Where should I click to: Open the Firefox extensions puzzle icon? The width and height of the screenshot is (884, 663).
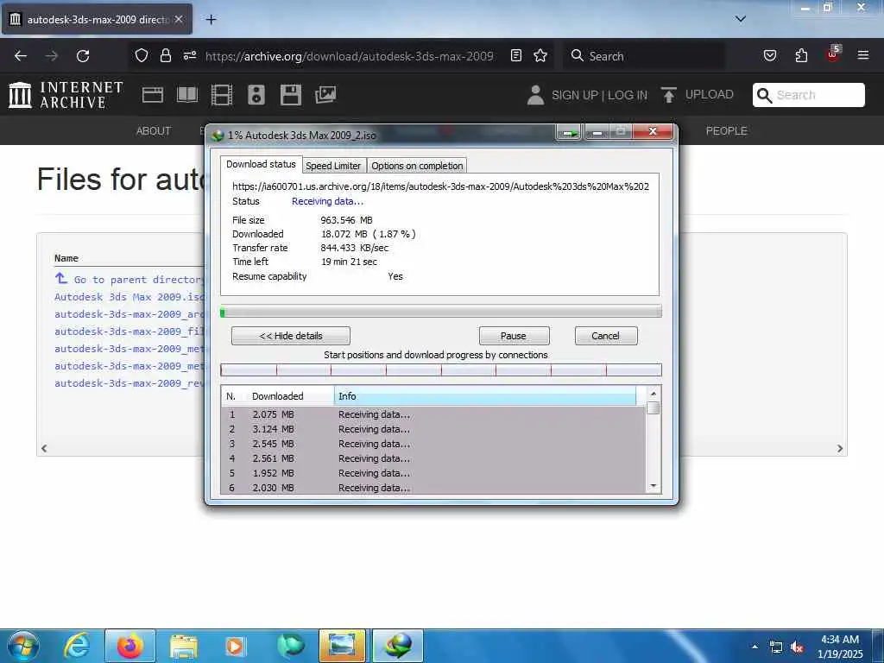point(801,55)
